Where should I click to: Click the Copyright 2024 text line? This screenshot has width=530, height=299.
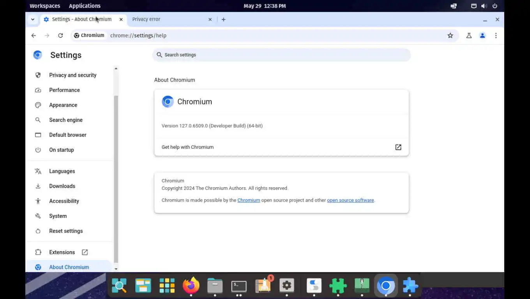coord(225,188)
